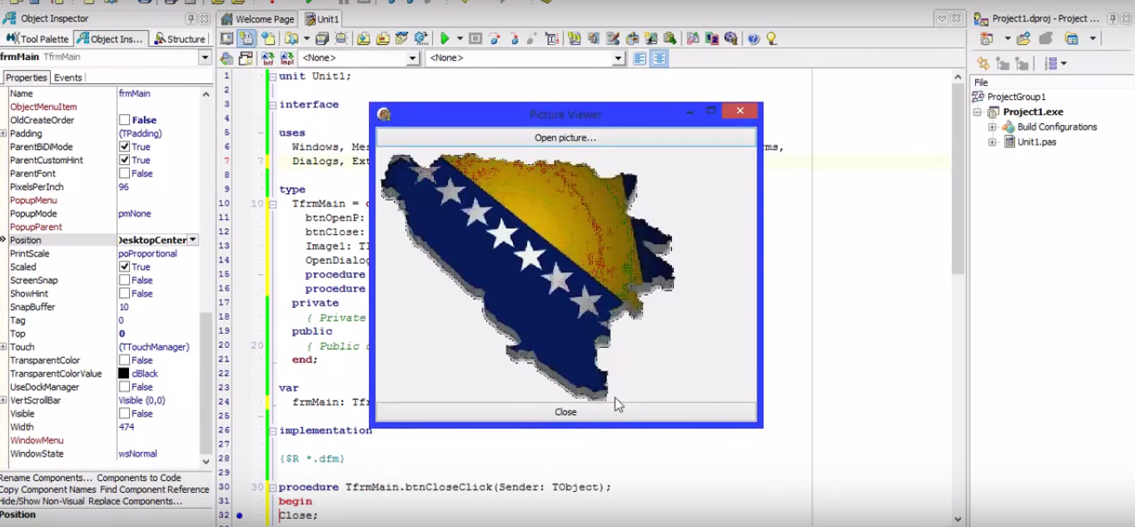Screen dimensions: 1135x527
Task: Uncheck the Scaled property checkbox
Action: click(124, 266)
